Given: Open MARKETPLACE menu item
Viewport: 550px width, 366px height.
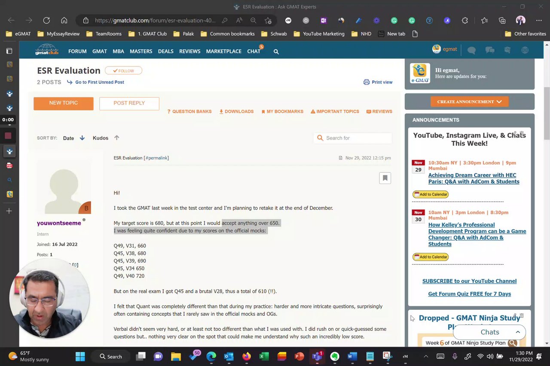Looking at the screenshot, I should click(x=223, y=51).
